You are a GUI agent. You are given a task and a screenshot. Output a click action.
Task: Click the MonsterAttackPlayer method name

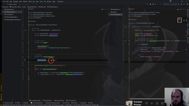tap(49, 69)
